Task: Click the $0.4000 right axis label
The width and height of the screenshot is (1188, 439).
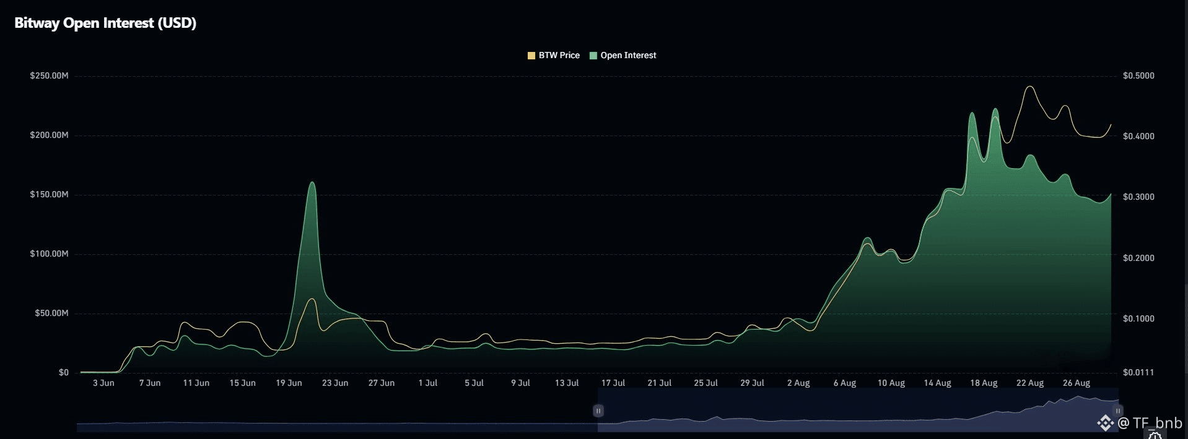Action: tap(1138, 136)
